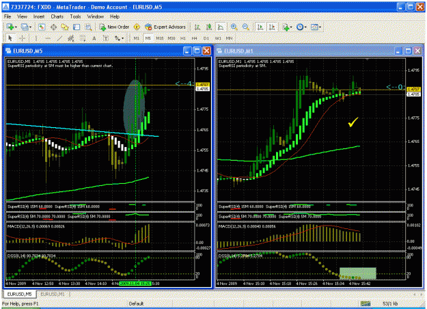Screen dimensions: 427x309
Task: Select the Fibonacci retracement tool
Action: [83, 38]
